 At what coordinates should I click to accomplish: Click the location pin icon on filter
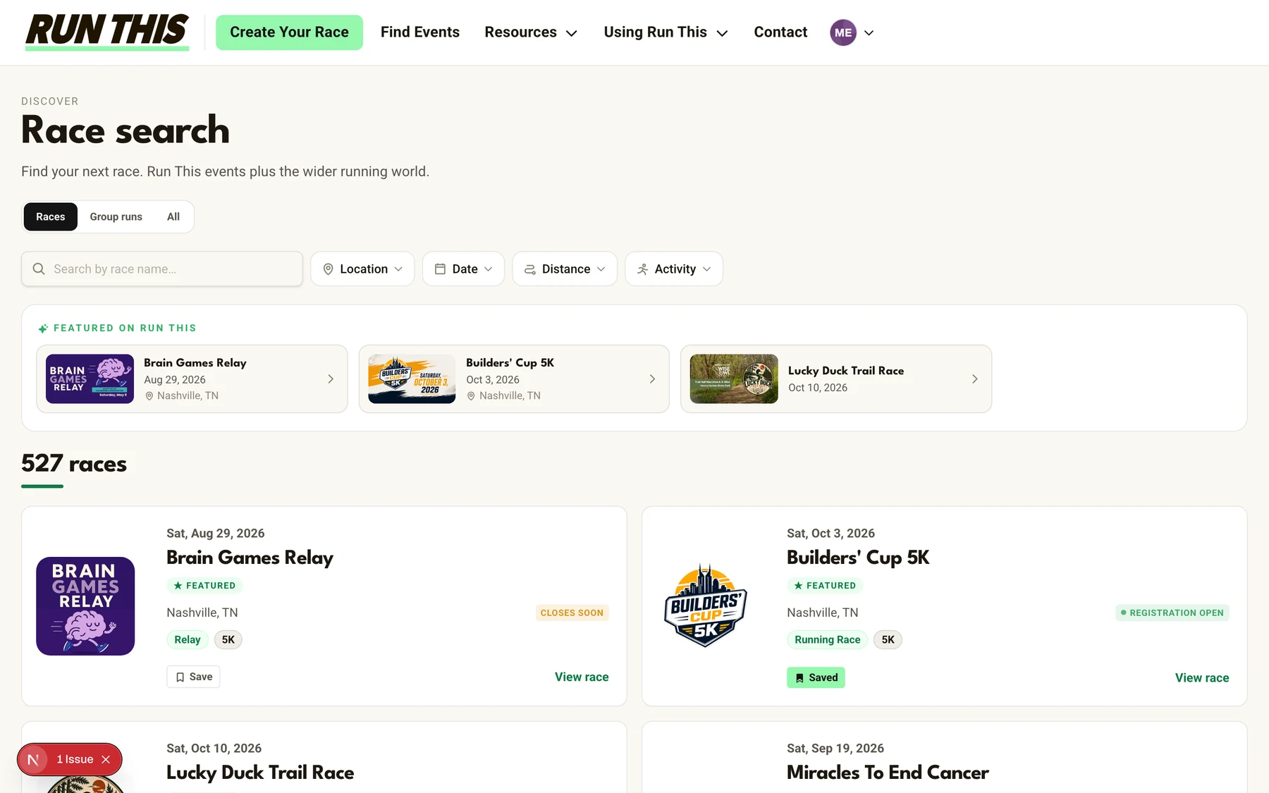(x=328, y=269)
